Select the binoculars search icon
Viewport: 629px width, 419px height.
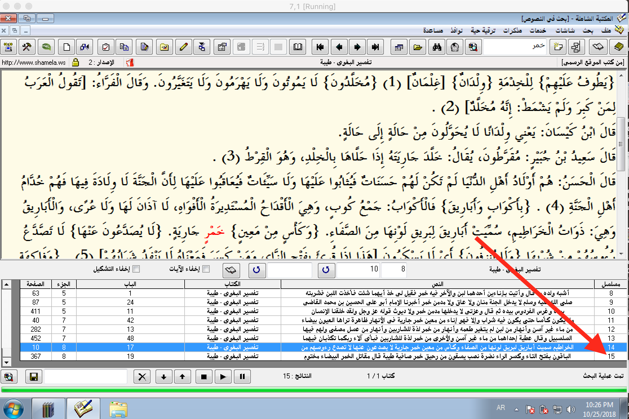(x=437, y=47)
